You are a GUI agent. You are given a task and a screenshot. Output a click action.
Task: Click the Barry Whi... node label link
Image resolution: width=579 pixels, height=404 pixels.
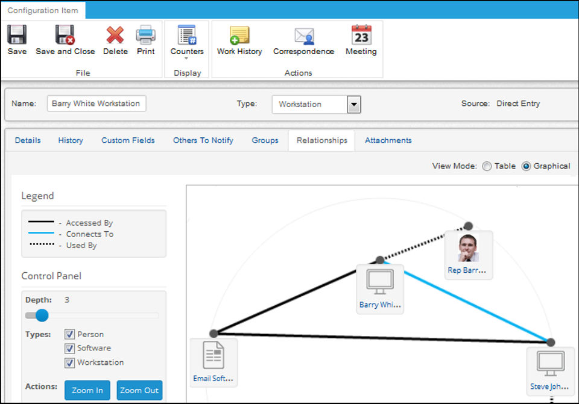(380, 305)
